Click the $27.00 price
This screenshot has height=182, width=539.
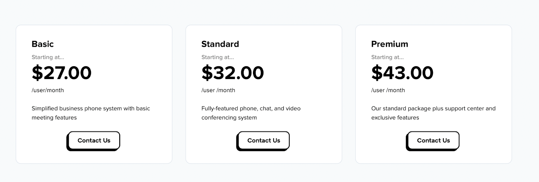pos(62,73)
